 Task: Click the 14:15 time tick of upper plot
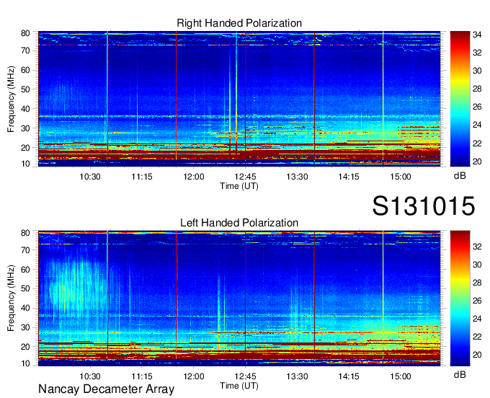pyautogui.click(x=349, y=177)
